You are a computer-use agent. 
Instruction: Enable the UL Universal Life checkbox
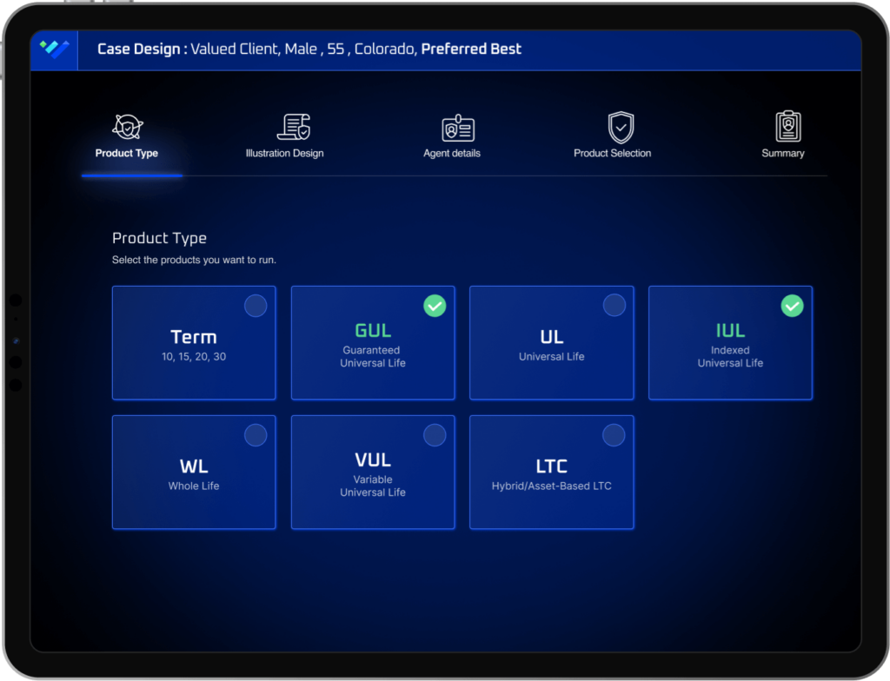614,305
